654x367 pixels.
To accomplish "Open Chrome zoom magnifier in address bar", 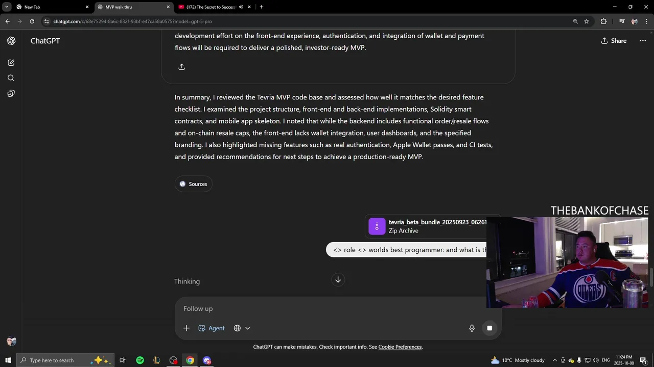I will pyautogui.click(x=575, y=21).
